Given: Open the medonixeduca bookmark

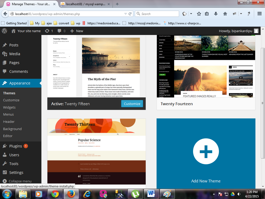Looking at the screenshot, I should tap(101, 23).
